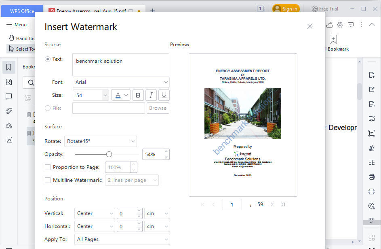Choose the Select Tool

tap(22, 49)
